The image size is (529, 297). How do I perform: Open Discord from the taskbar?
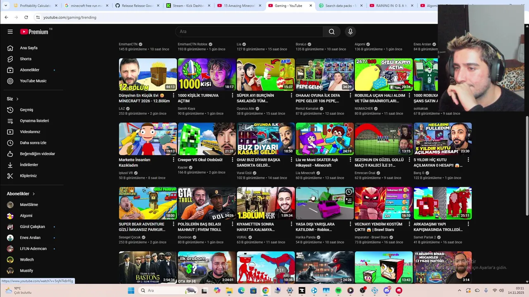387,290
